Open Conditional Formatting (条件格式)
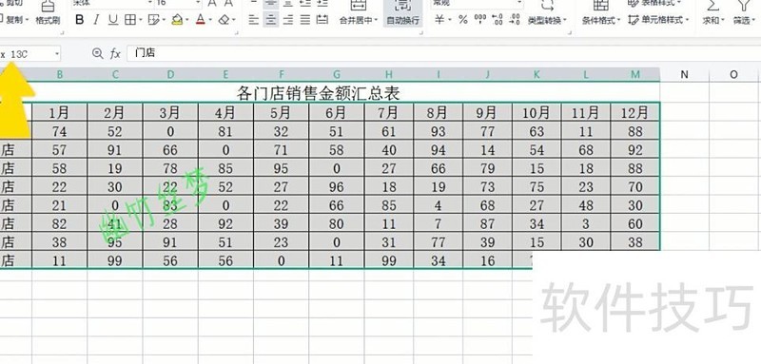Image resolution: width=761 pixels, height=364 pixels. click(601, 13)
